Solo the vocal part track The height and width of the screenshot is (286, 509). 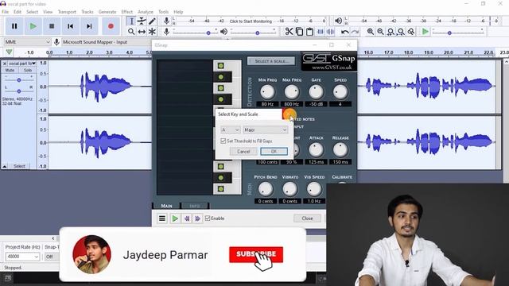click(28, 70)
